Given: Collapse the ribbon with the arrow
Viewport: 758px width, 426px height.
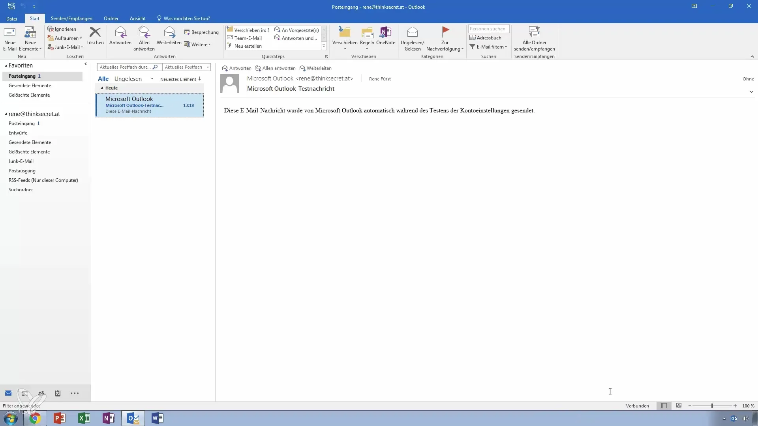Looking at the screenshot, I should [752, 57].
